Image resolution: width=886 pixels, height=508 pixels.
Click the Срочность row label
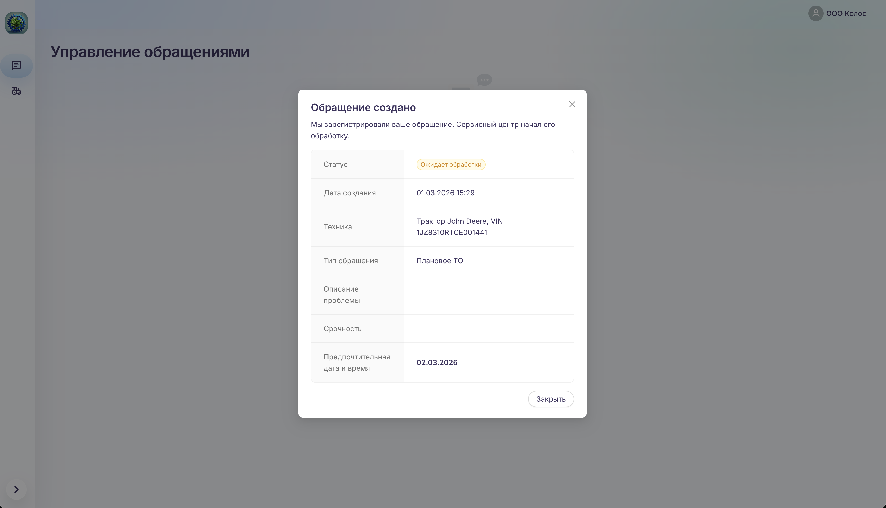[x=342, y=328]
